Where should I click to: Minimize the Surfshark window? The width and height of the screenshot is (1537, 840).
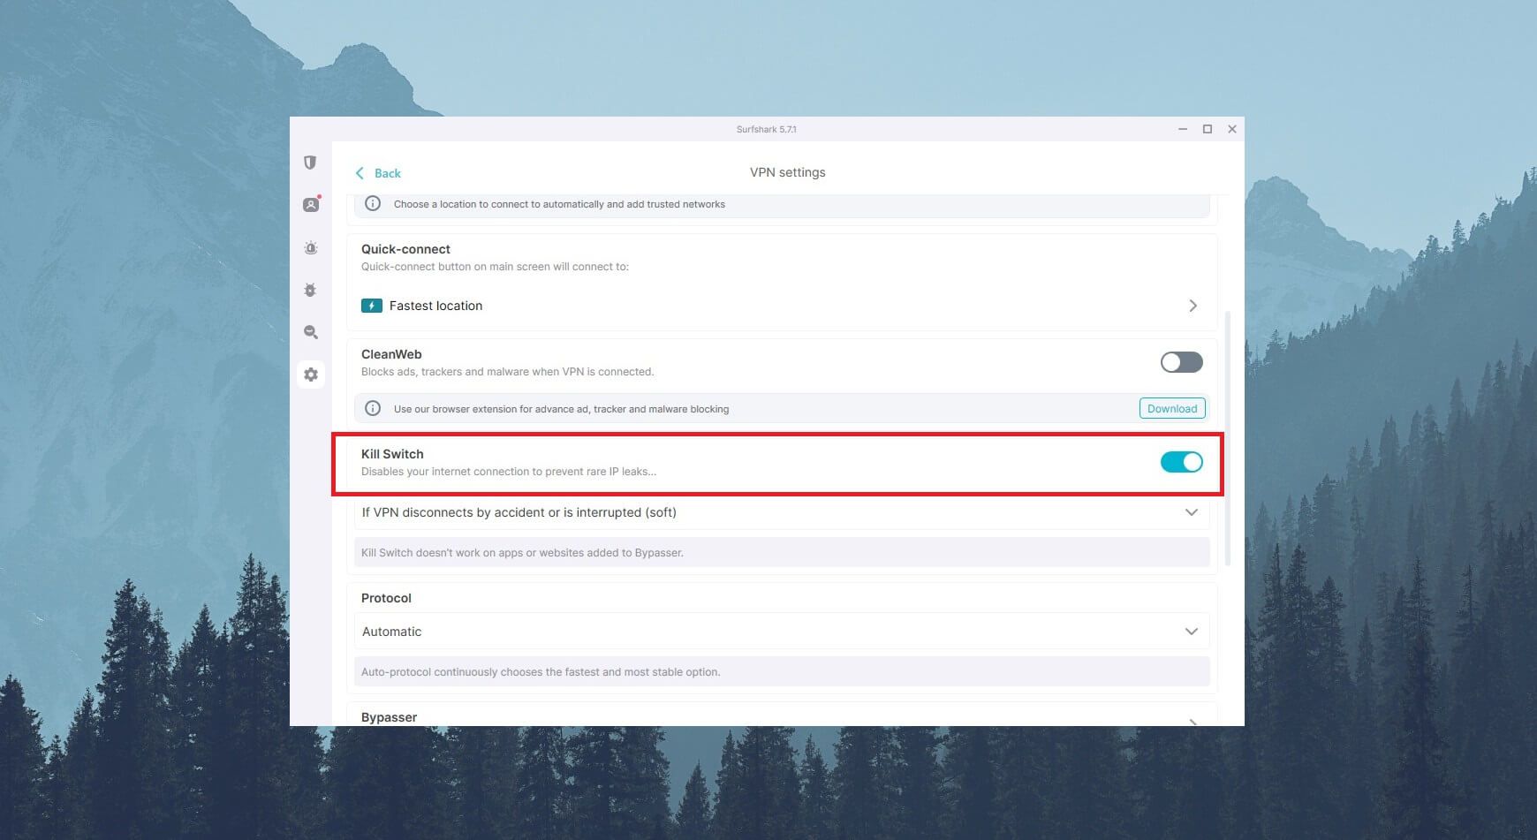click(1182, 129)
